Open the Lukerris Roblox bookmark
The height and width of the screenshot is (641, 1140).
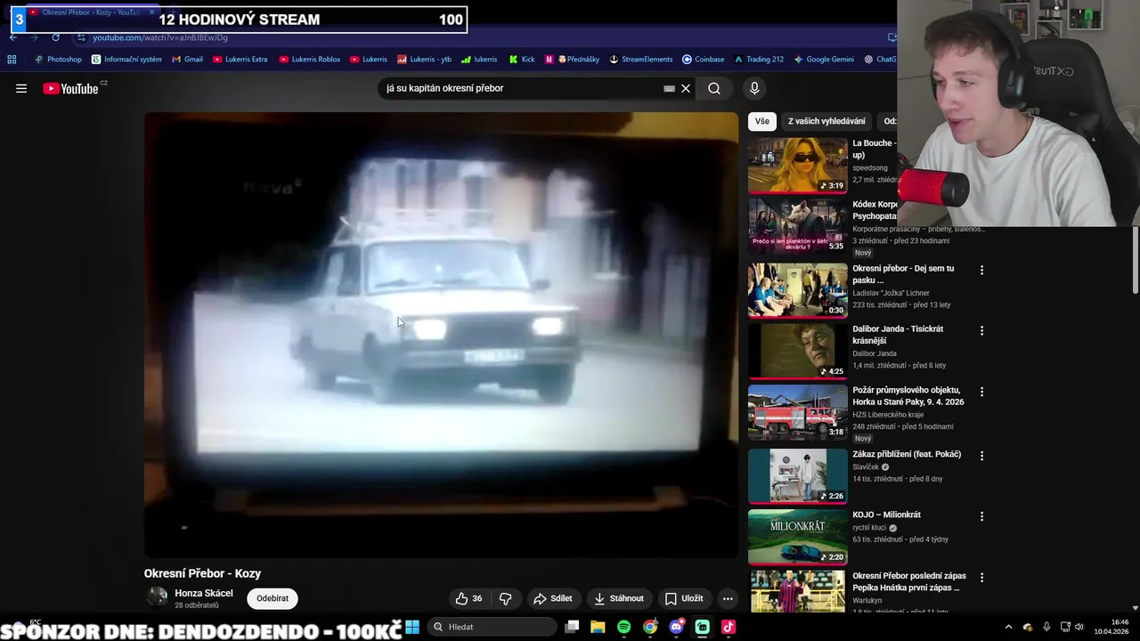point(310,60)
